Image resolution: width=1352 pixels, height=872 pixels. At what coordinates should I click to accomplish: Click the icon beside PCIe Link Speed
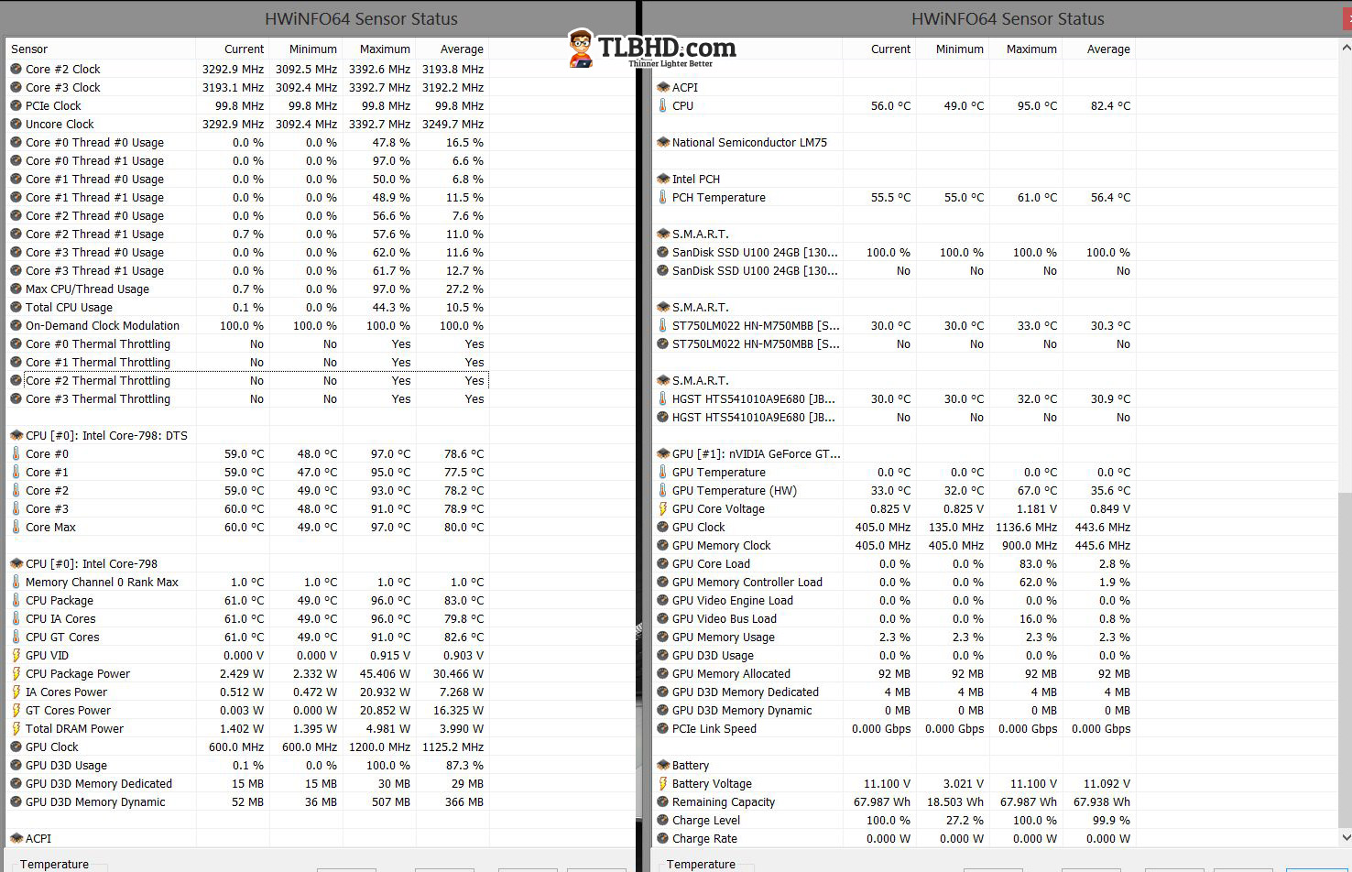pos(663,728)
